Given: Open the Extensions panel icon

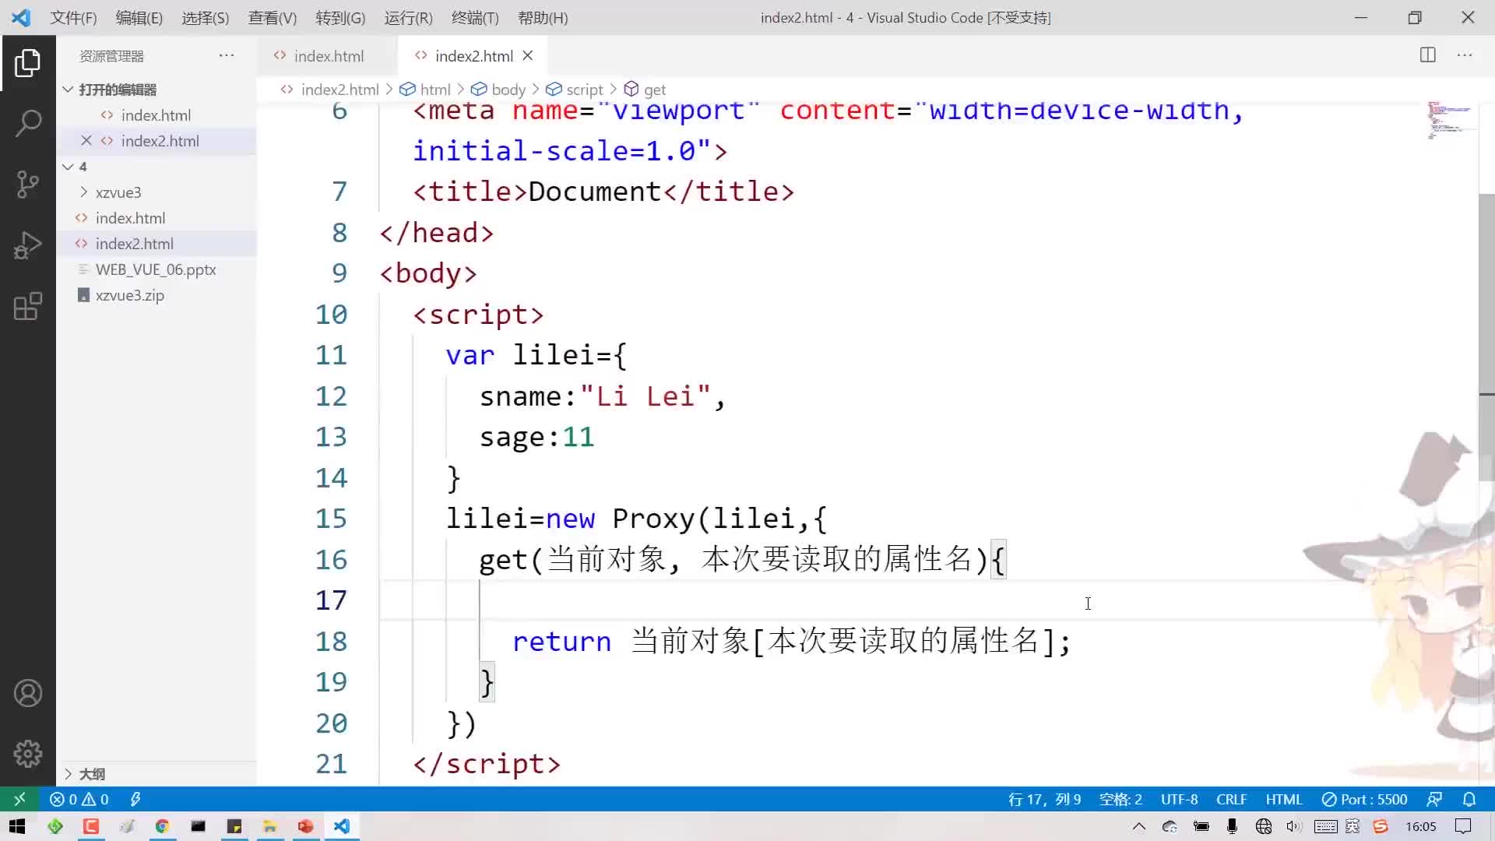Looking at the screenshot, I should [x=28, y=307].
